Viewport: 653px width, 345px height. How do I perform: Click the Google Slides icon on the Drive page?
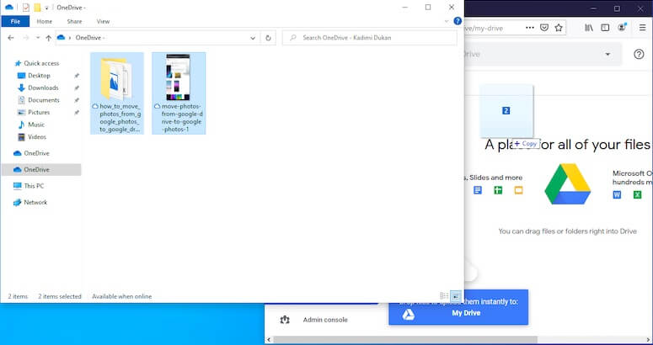(518, 190)
